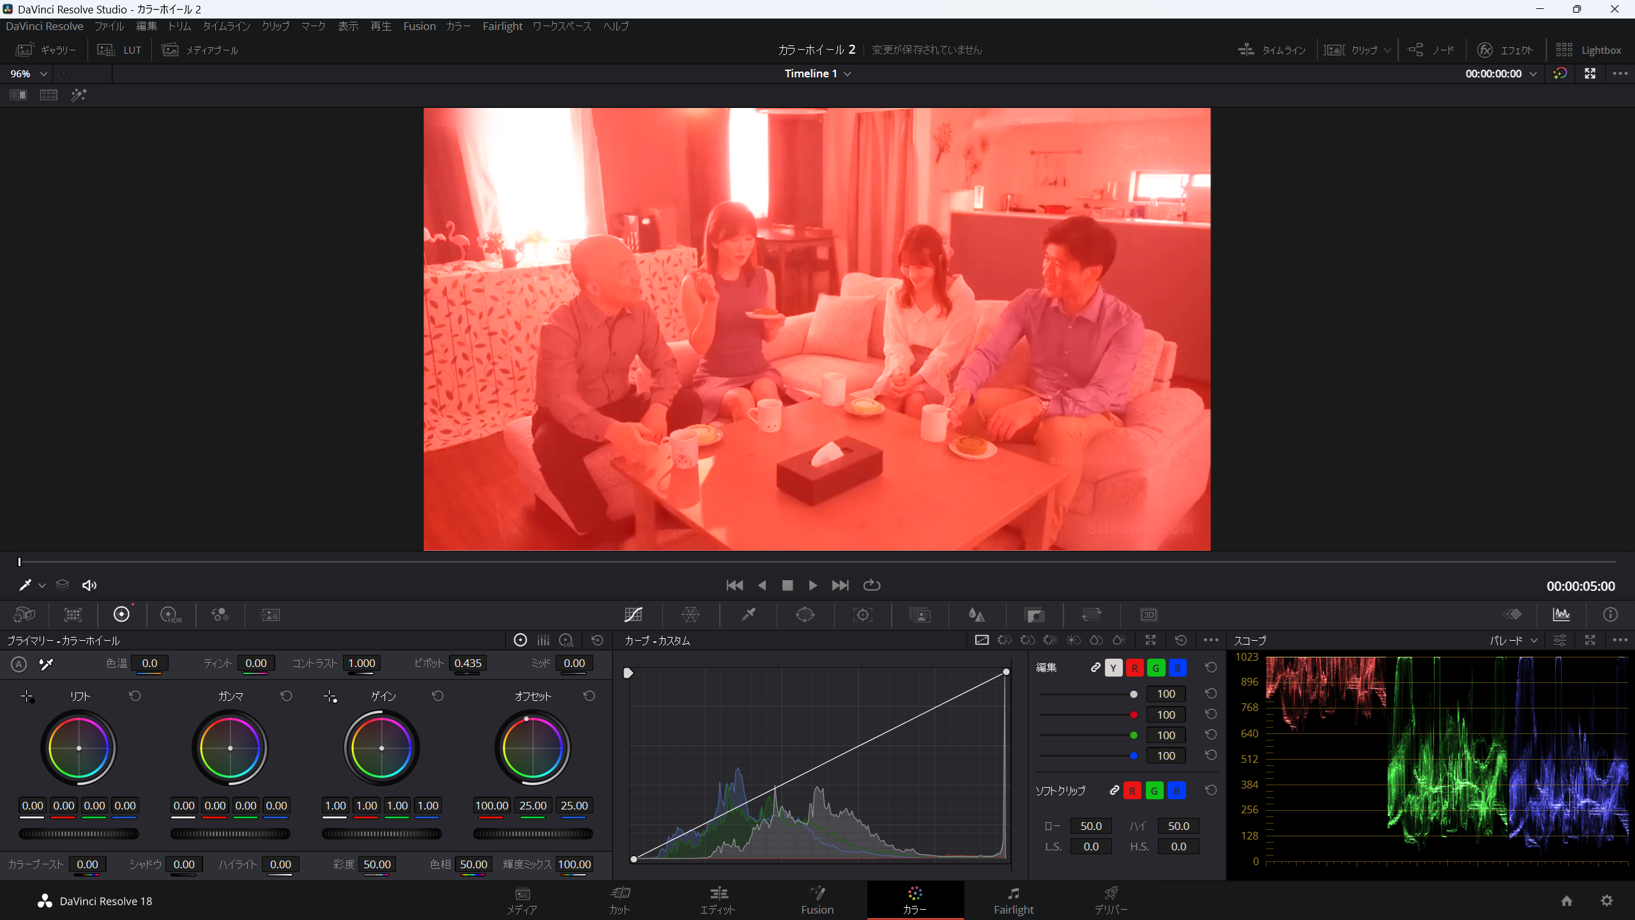Select the Qualifier eyedropper palette
The image size is (1635, 920).
coord(748,615)
